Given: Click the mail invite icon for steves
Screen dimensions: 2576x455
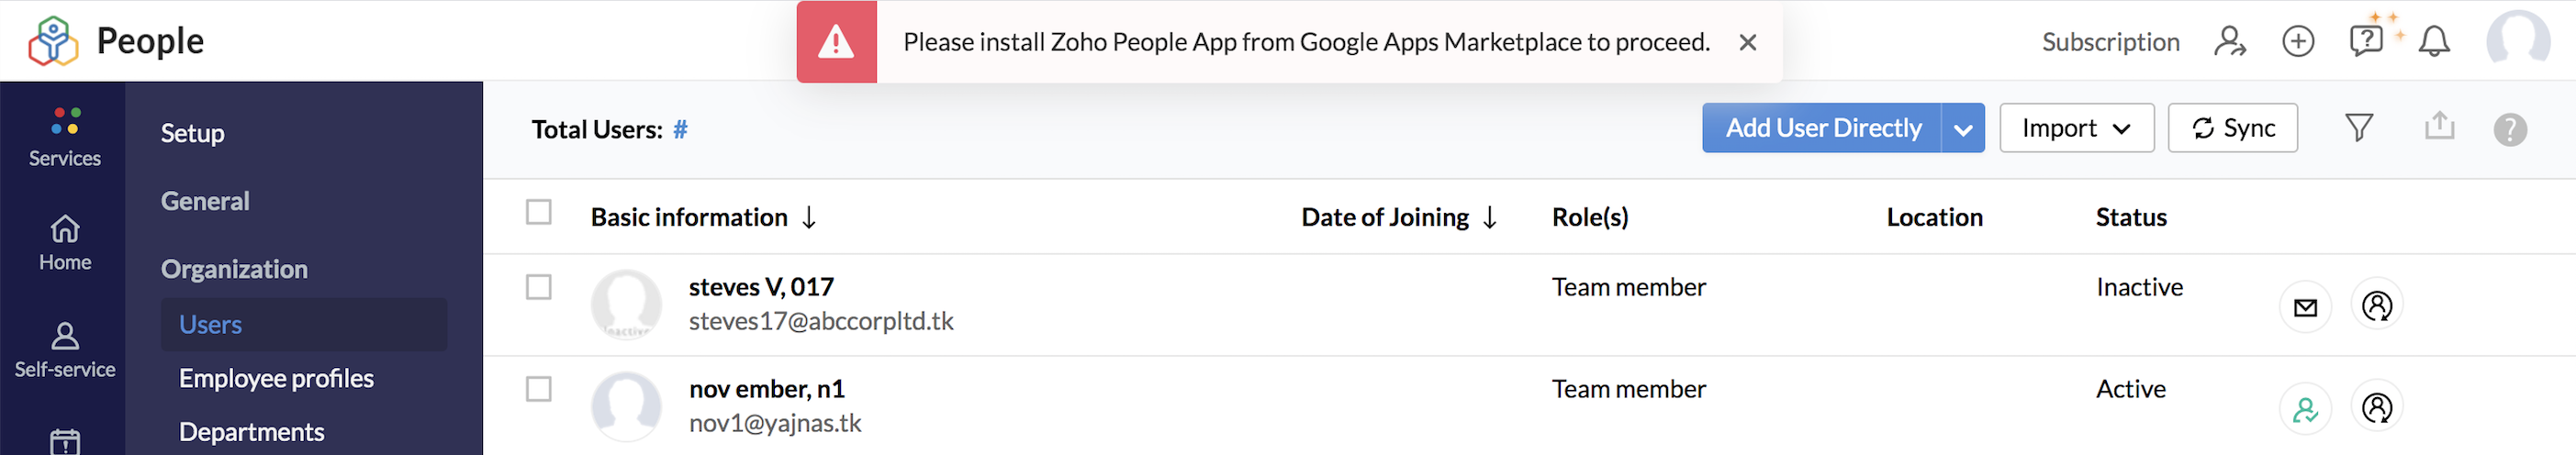Looking at the screenshot, I should tap(2305, 307).
